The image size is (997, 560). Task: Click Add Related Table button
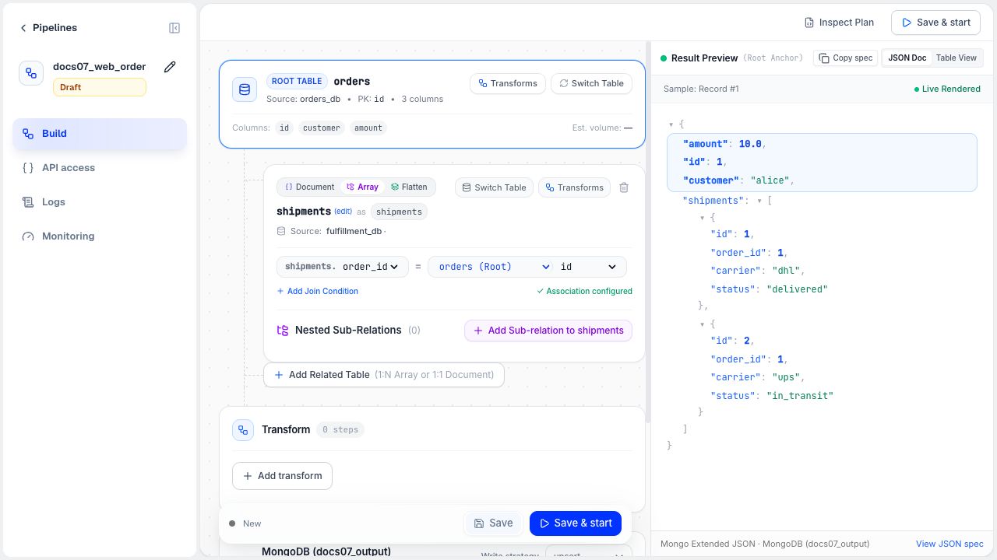click(x=384, y=375)
